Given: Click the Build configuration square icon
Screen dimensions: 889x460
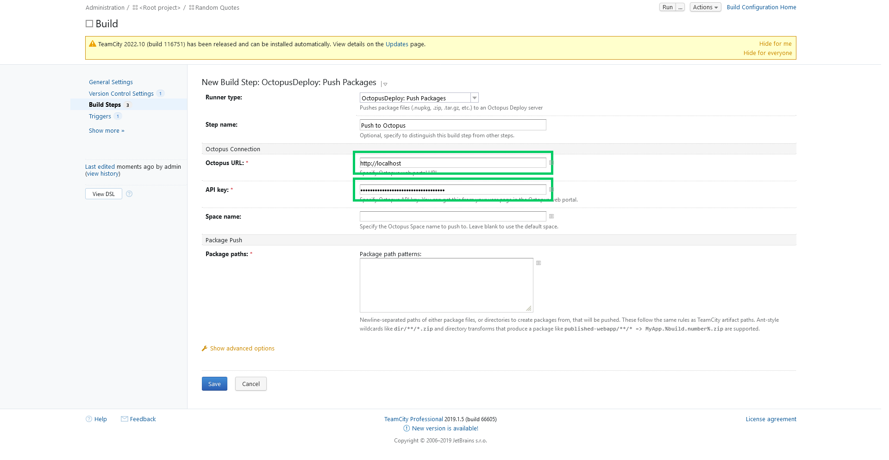Looking at the screenshot, I should click(x=89, y=24).
